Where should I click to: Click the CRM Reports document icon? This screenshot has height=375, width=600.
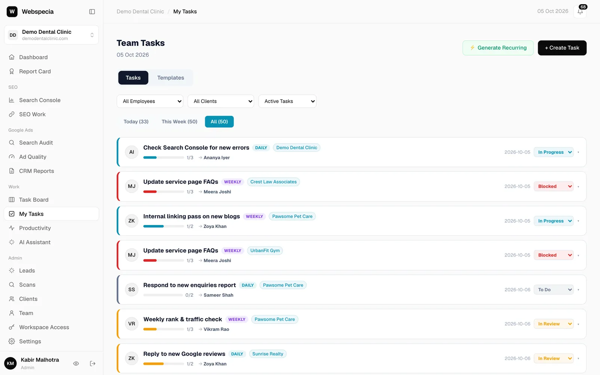click(12, 171)
